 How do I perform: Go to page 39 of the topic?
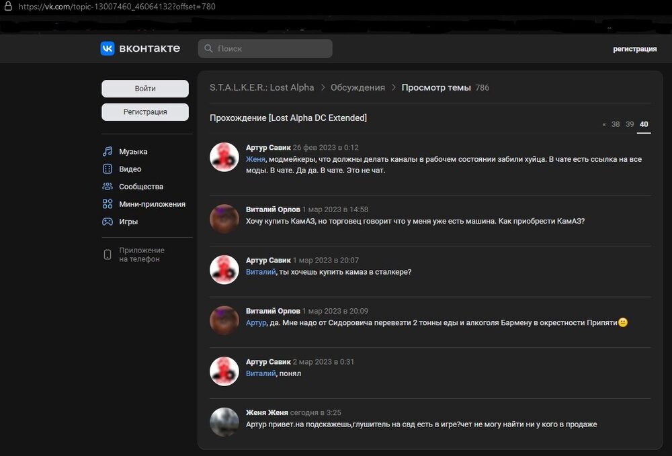[x=630, y=124]
